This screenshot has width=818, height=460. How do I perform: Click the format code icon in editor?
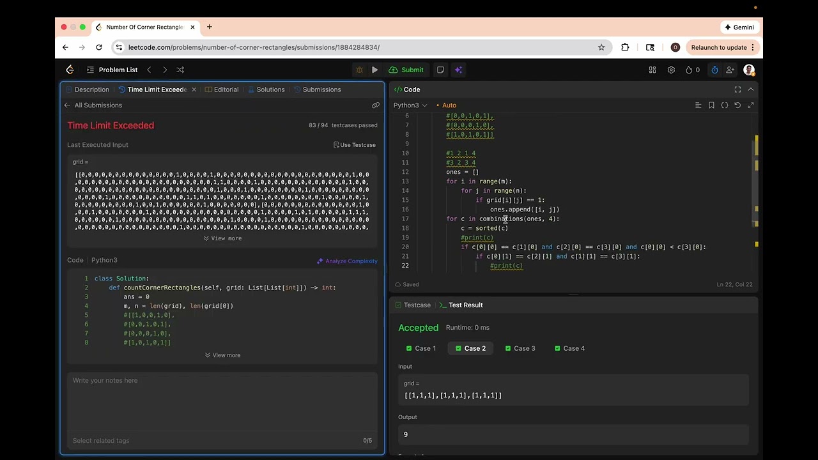[x=698, y=105]
